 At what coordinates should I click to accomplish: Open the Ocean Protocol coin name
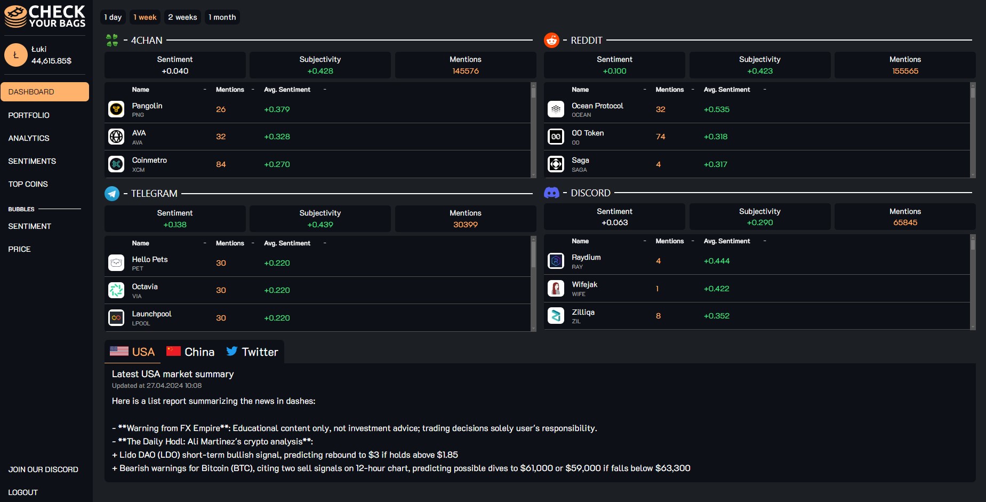point(597,106)
